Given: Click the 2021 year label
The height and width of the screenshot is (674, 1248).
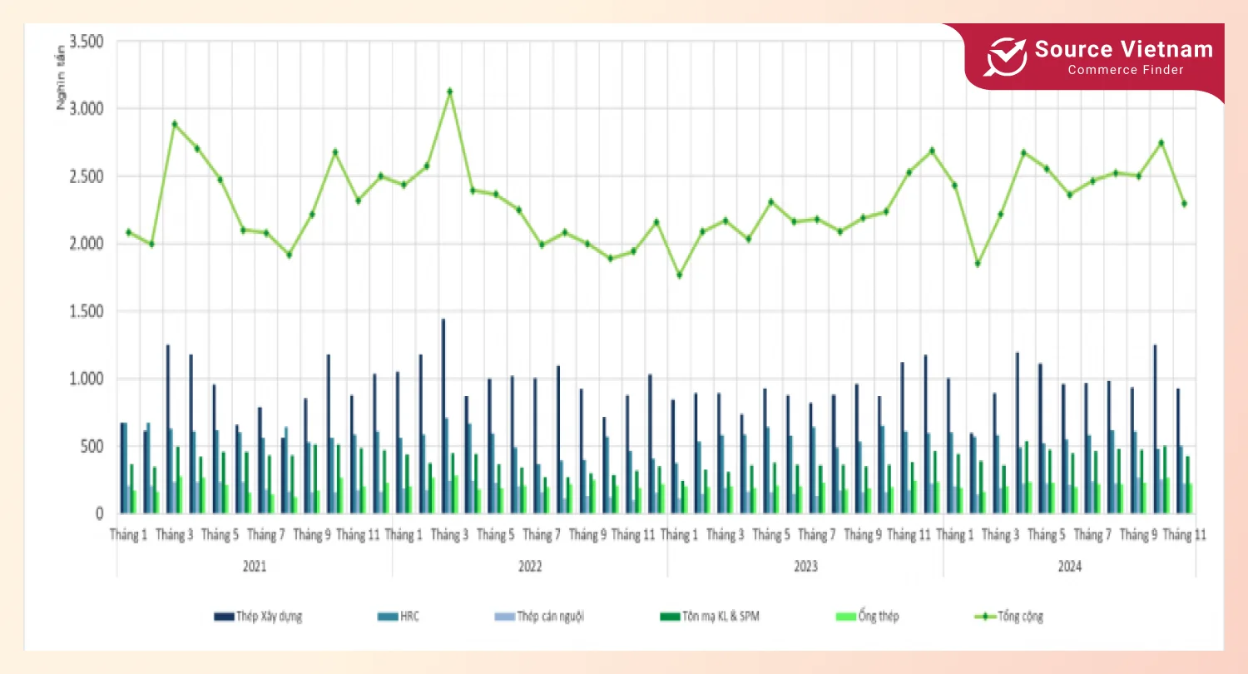Looking at the screenshot, I should tap(255, 566).
